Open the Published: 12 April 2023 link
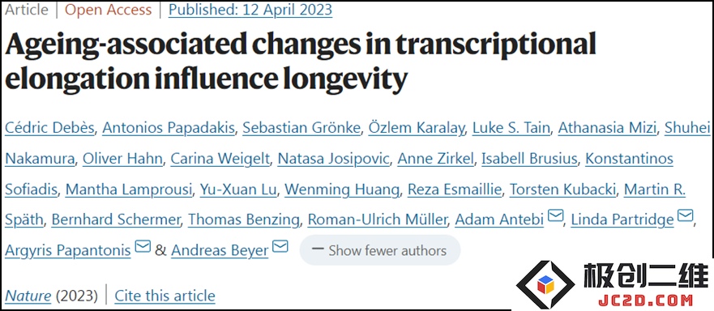 [250, 10]
